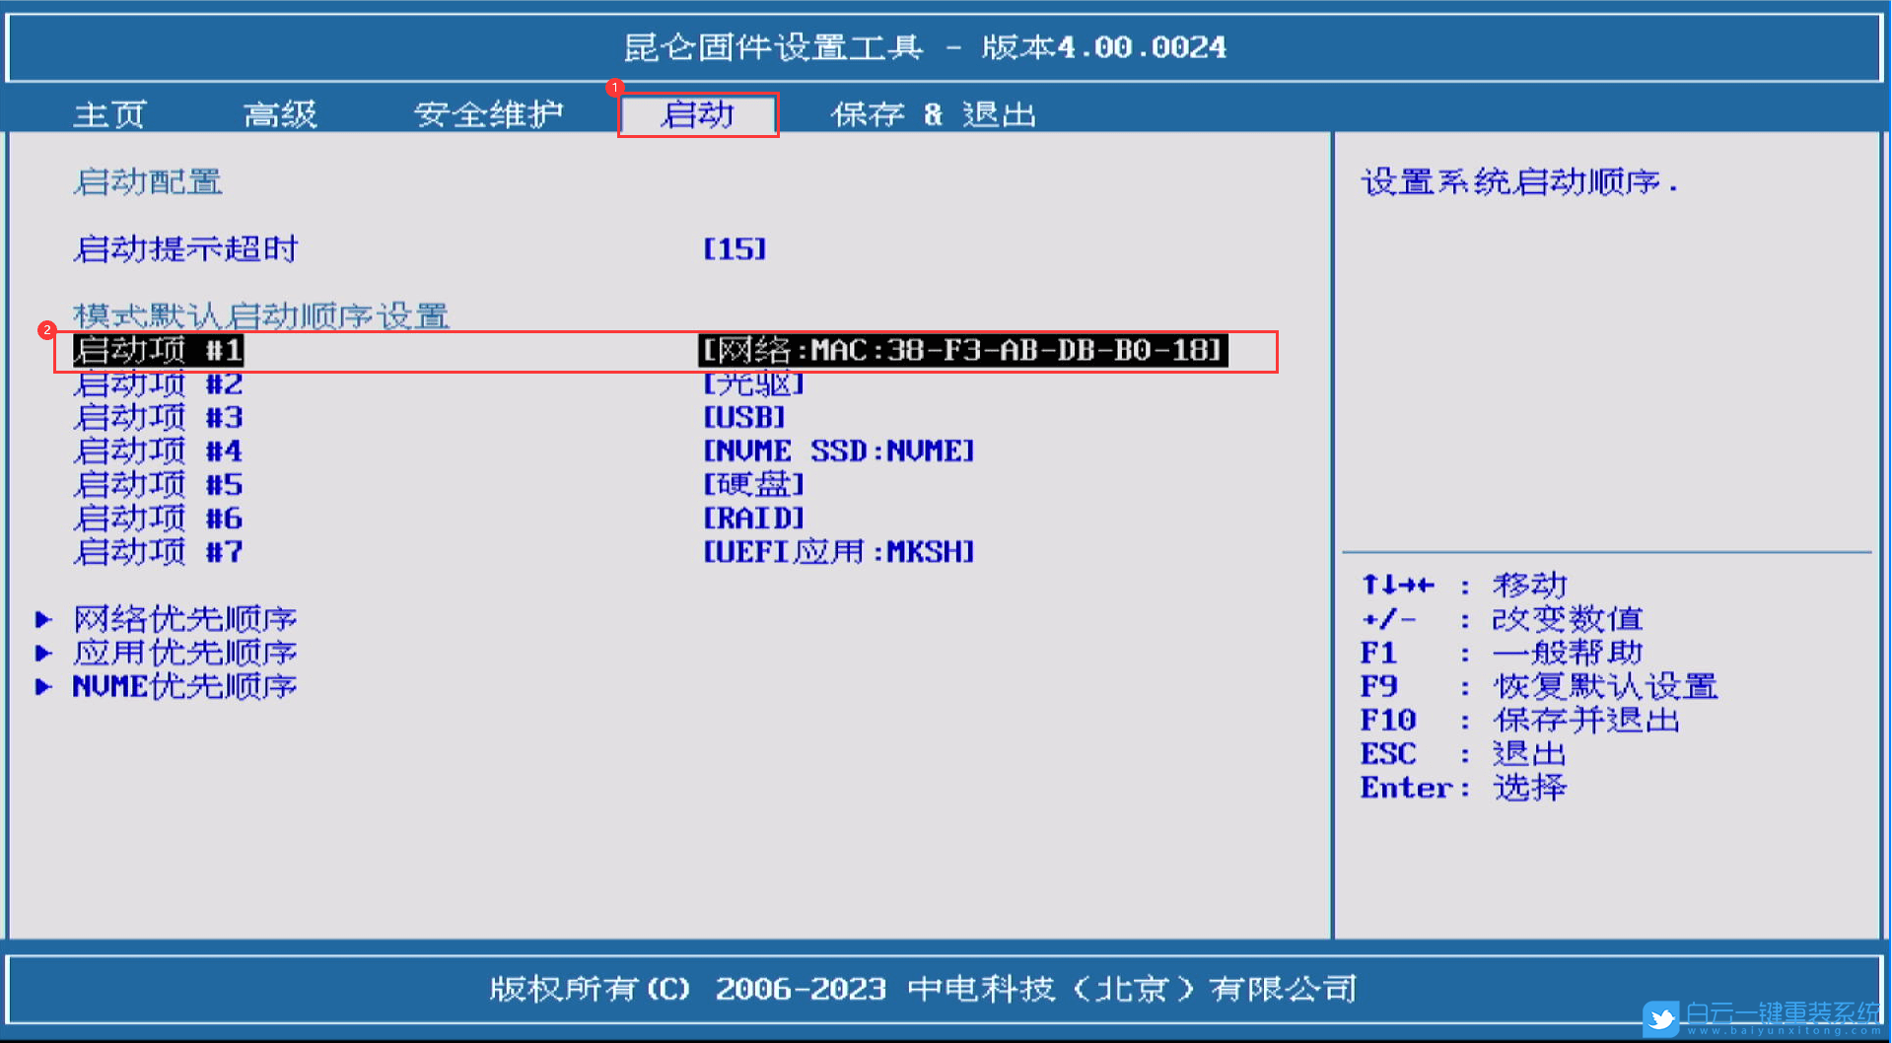Expand the 网络优先顺序 submenu
Viewport: 1892px width, 1043px height.
coord(183,618)
